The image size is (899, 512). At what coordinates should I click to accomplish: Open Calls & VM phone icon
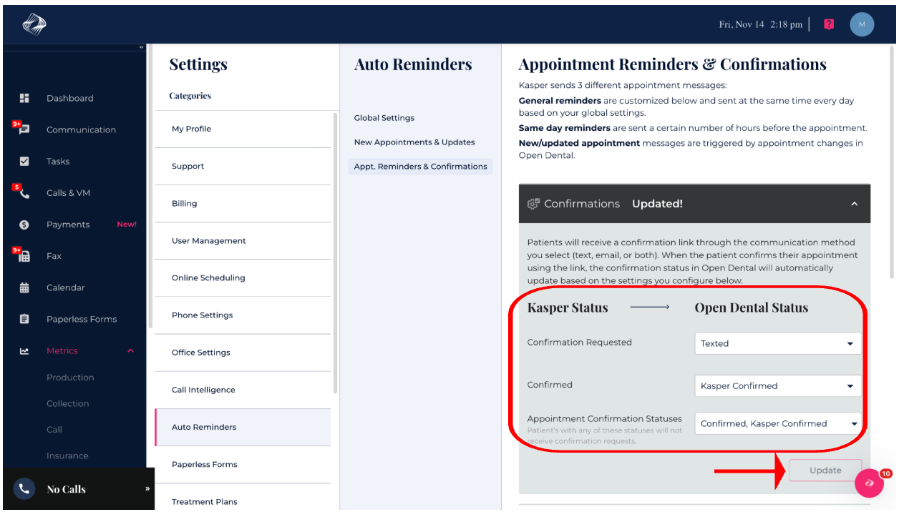click(24, 193)
